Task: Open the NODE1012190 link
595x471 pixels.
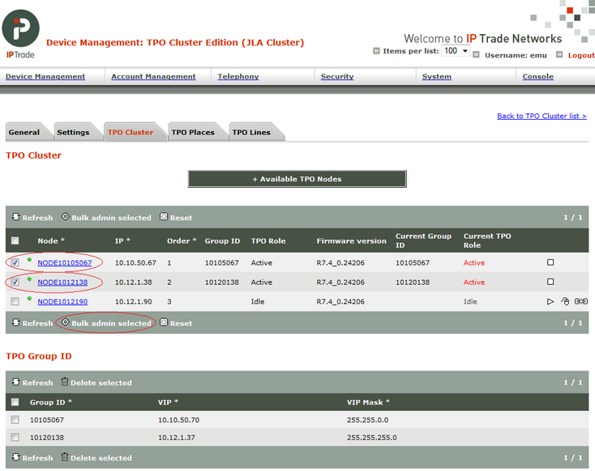Action: [62, 302]
